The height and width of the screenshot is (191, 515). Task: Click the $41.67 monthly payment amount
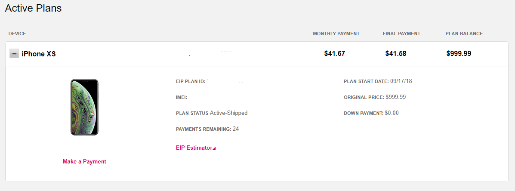tap(335, 54)
